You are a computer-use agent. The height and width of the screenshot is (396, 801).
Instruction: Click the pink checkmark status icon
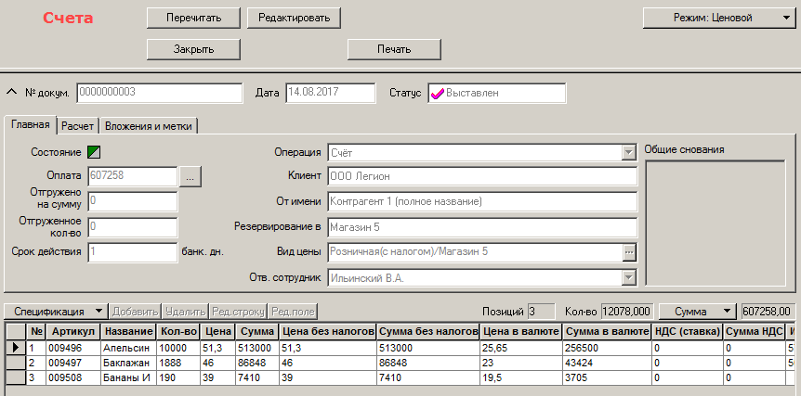(438, 94)
